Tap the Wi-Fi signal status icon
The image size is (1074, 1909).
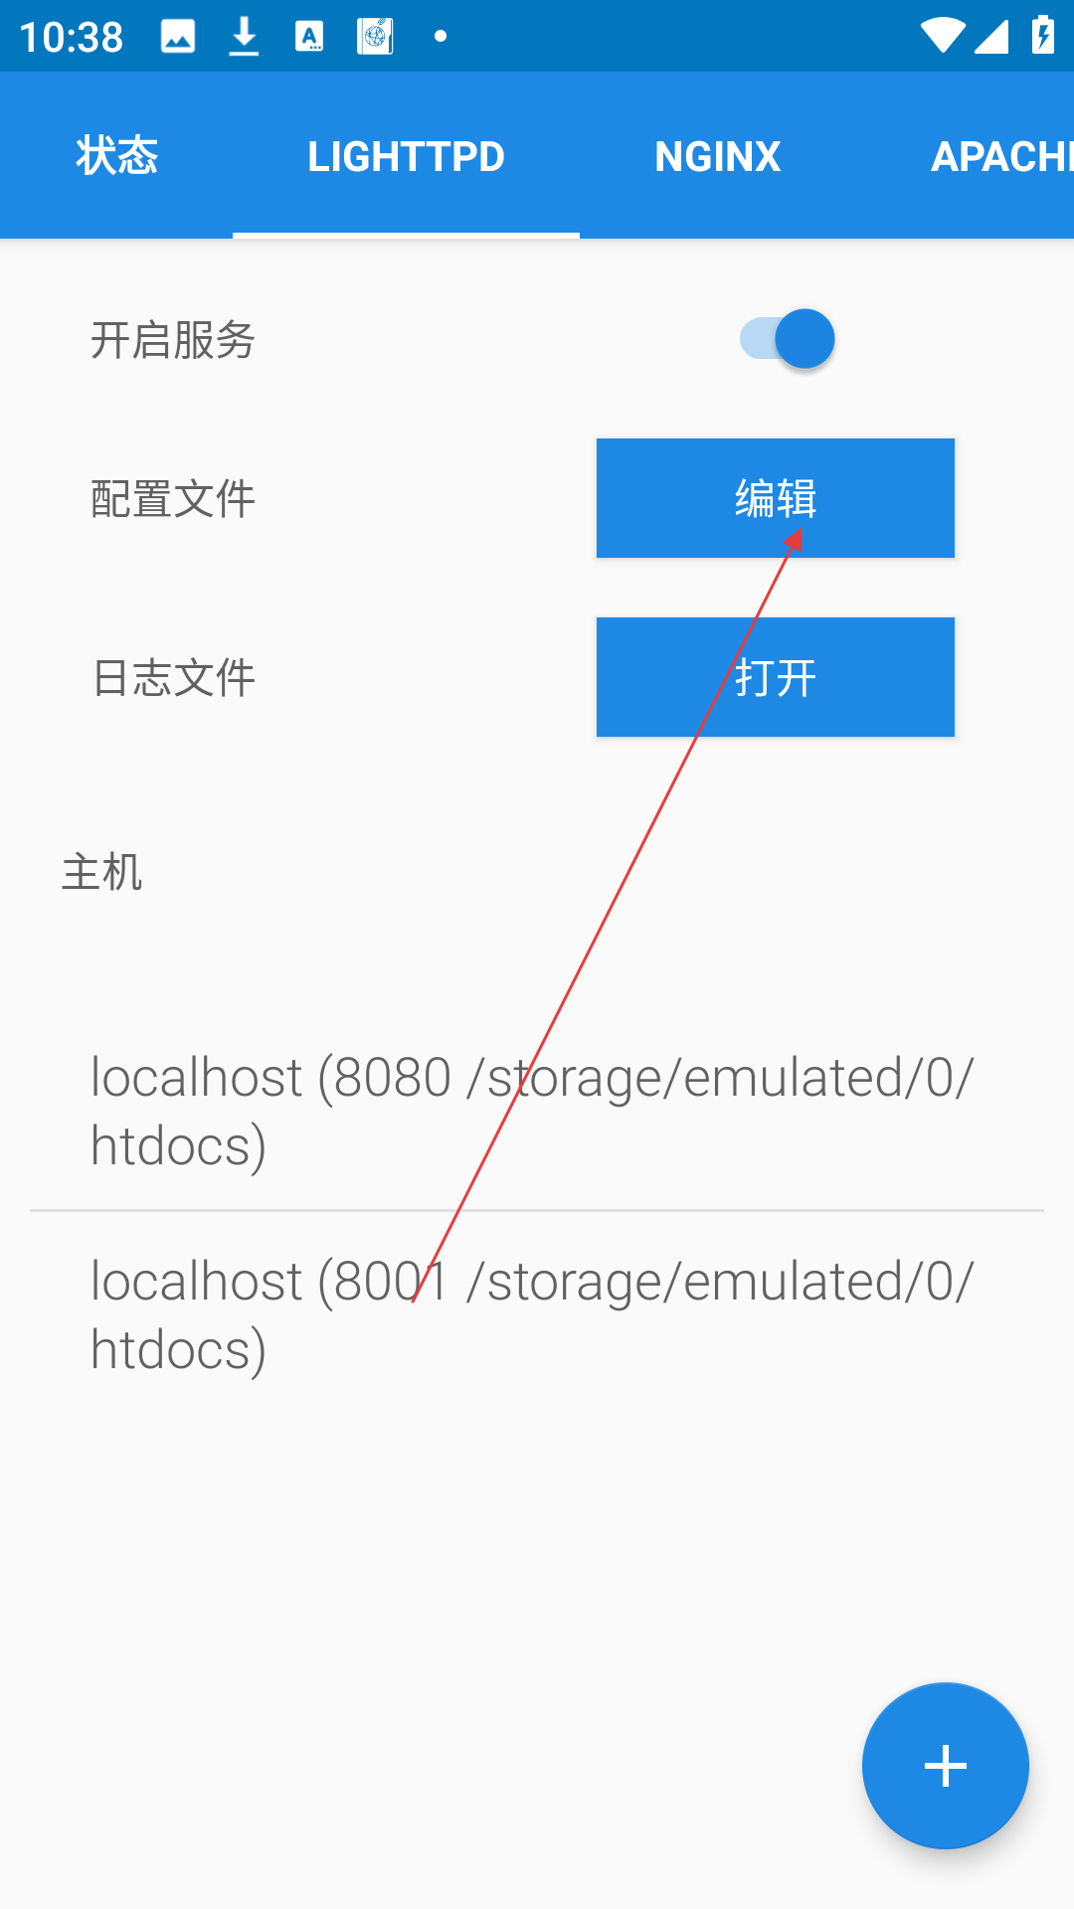click(941, 36)
